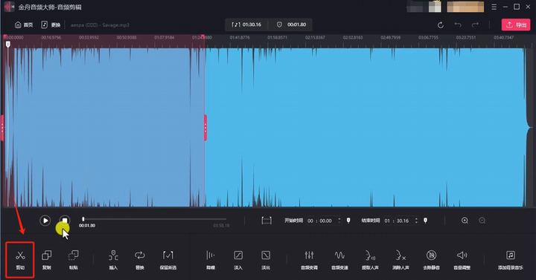Viewport: 536px width, 280px height.
Task: Decrease end time with stepper down arrow
Action: click(x=416, y=223)
